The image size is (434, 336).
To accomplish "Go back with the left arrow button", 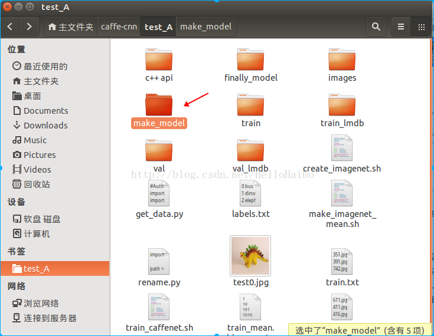I will 10,27.
